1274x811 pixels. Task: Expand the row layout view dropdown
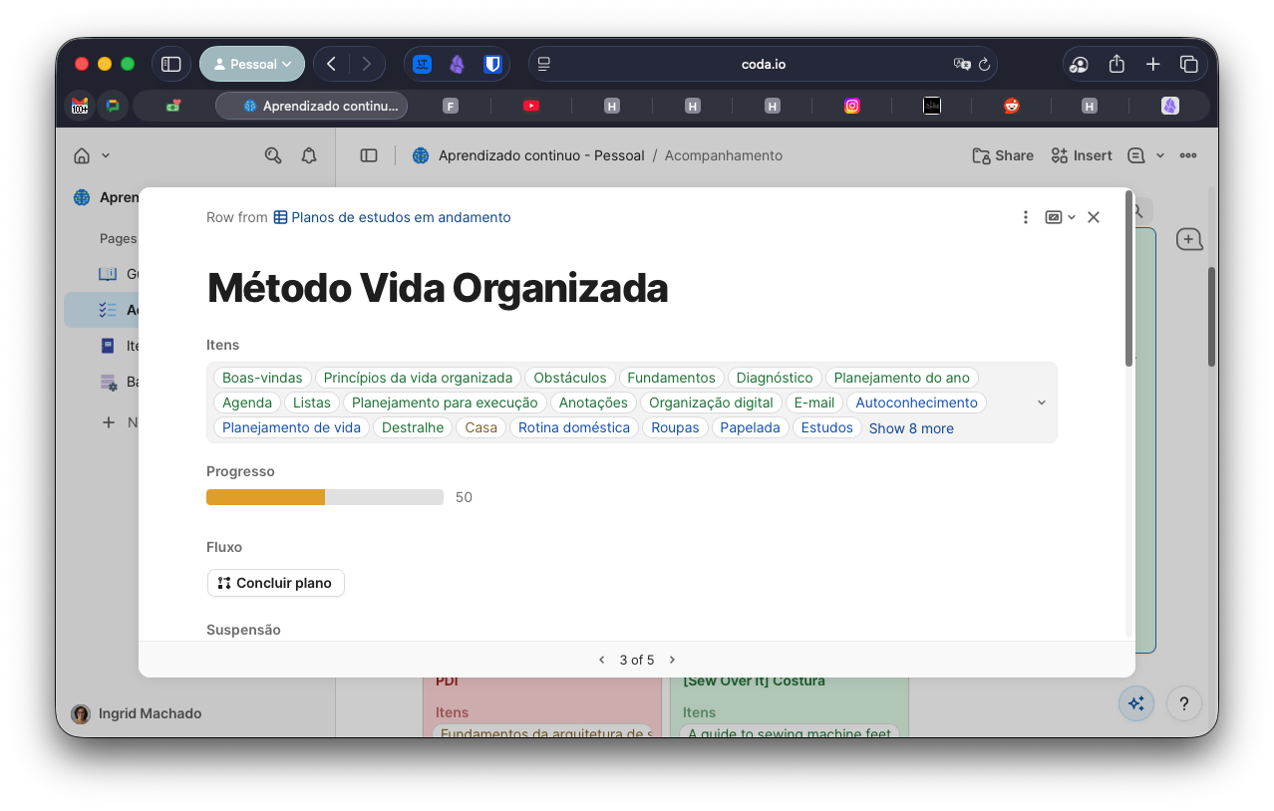point(1060,217)
